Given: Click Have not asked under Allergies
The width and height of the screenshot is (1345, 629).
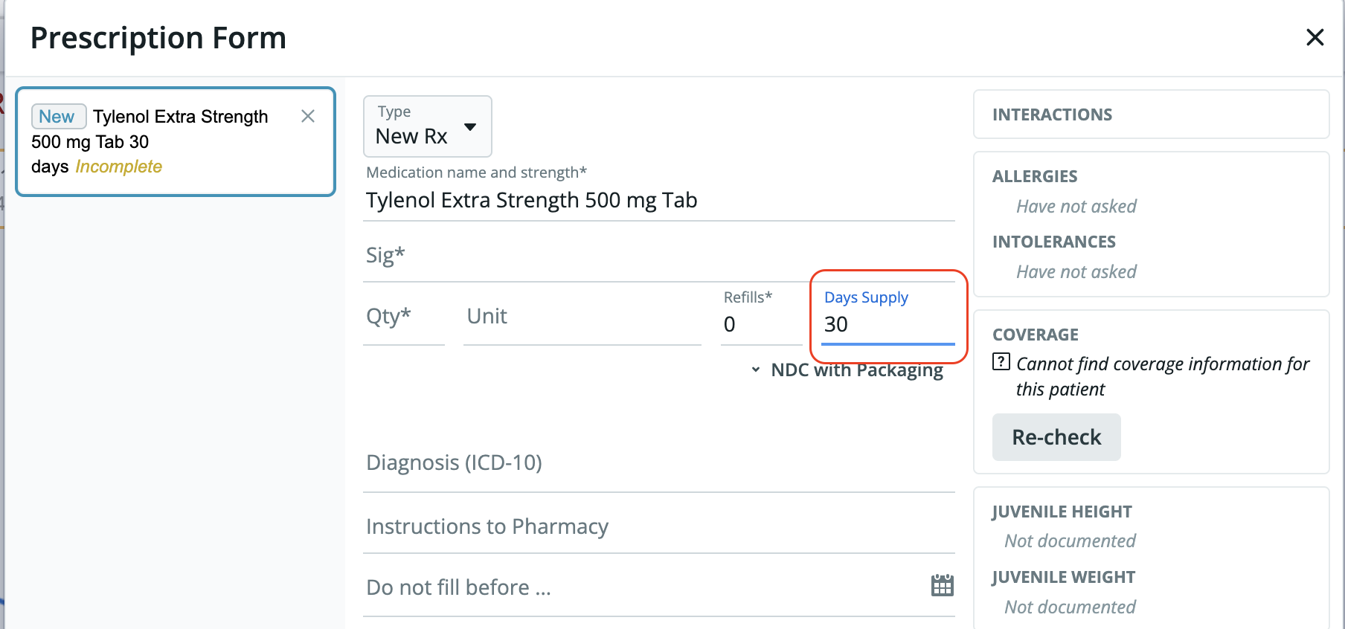Looking at the screenshot, I should point(1076,207).
